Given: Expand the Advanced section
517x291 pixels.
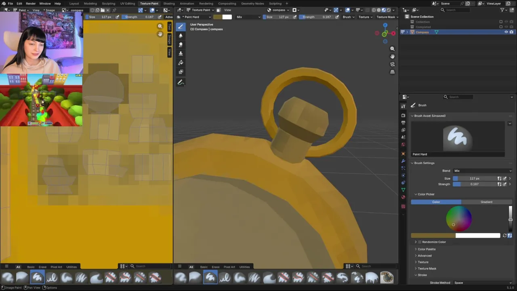Looking at the screenshot, I should click(424, 256).
